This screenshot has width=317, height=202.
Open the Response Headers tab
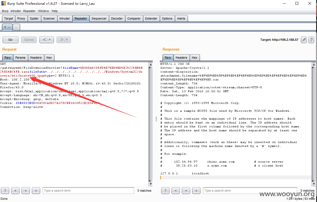pyautogui.click(x=181, y=58)
